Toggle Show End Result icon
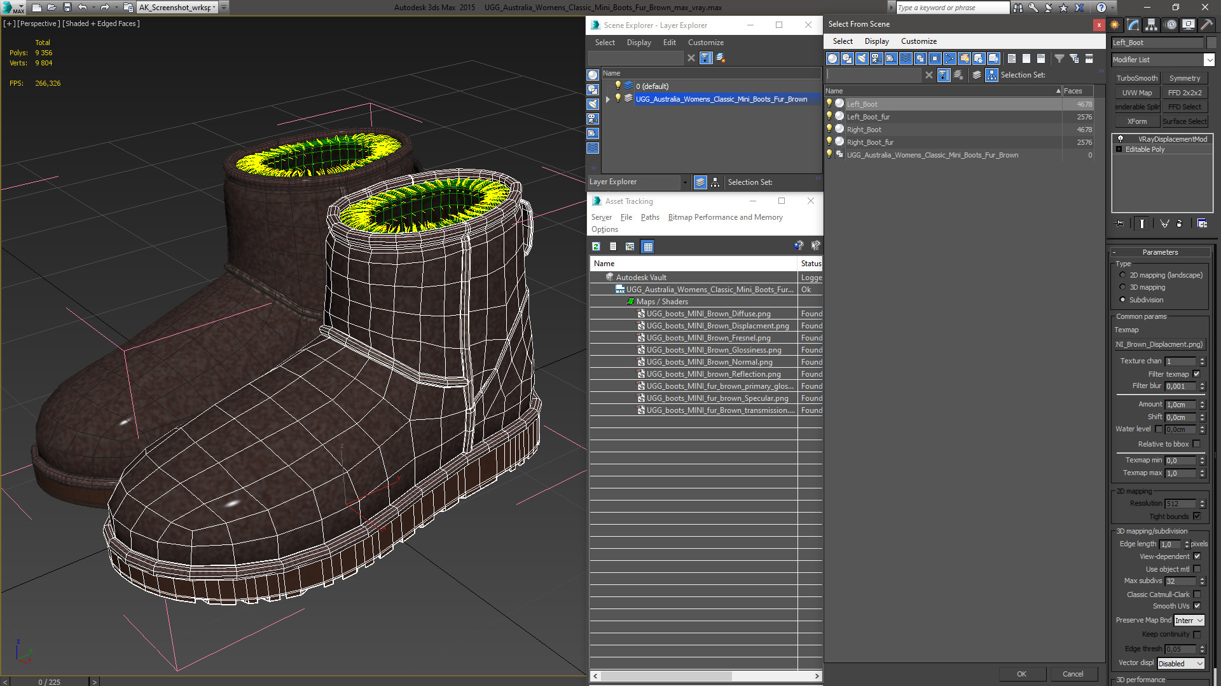This screenshot has height=686, width=1221. coord(1142,224)
